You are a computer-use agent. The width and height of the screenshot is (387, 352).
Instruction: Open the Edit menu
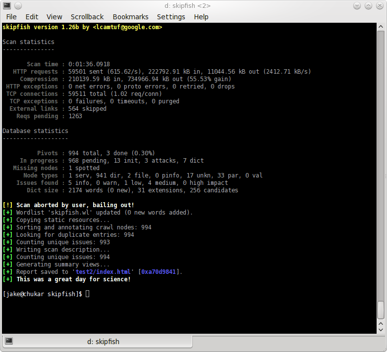click(x=32, y=17)
